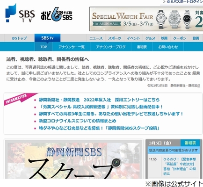Screen dimensions: 203x187
Task: Select the TOP submenu item
Action: [44, 47]
